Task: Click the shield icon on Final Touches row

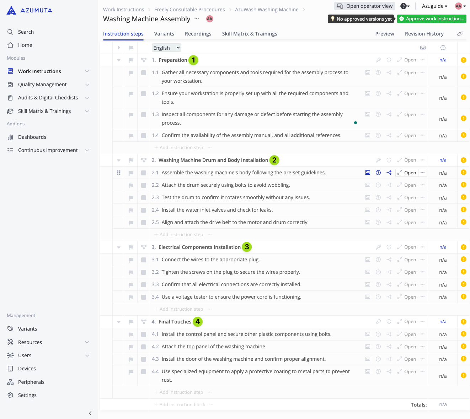Action: [389, 322]
